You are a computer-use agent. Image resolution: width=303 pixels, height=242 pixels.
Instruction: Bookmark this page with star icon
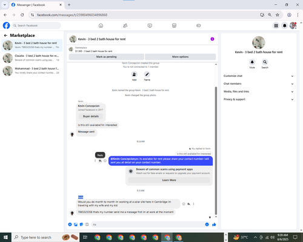278,15
